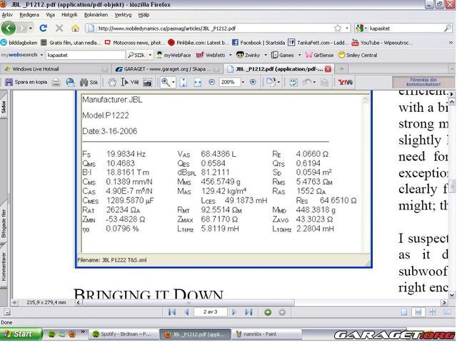Click the Förenkla din kommunikation banner
Viewport: 457px width, 342px height.
click(x=423, y=83)
